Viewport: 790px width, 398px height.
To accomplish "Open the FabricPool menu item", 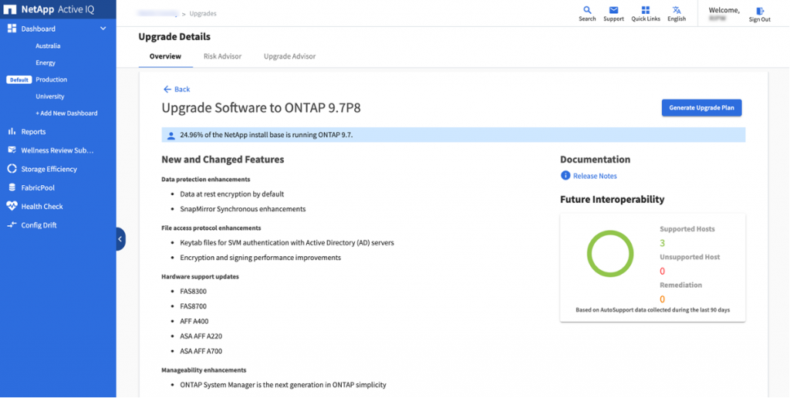I will coord(38,187).
